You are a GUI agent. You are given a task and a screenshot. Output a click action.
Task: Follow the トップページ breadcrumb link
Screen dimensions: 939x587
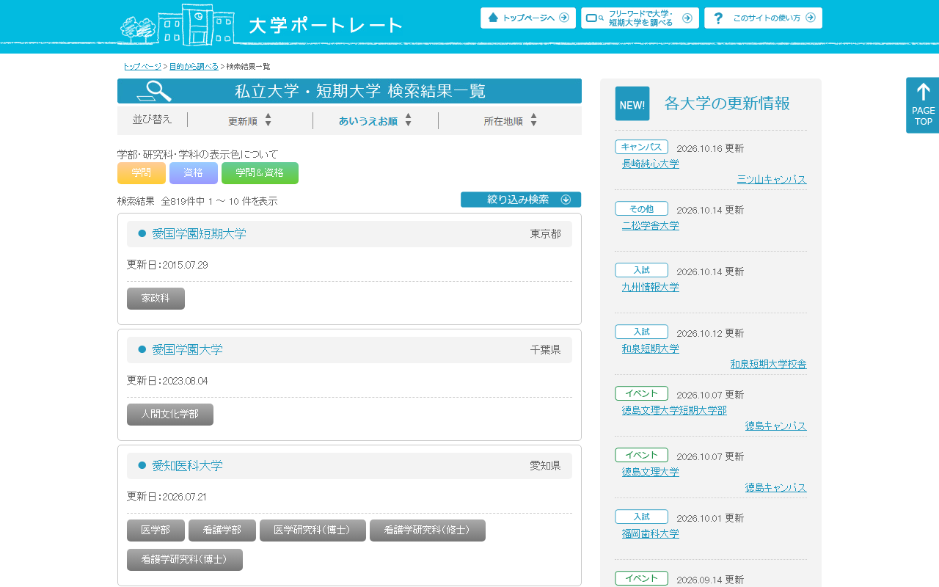click(142, 66)
